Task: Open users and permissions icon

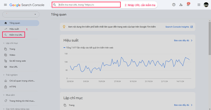Action: (x=181, y=5)
